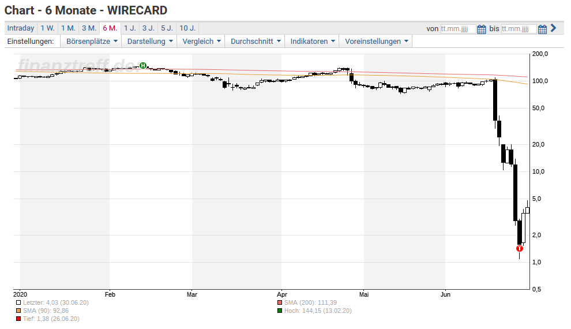Open the Indikatoren dropdown
This screenshot has height=329, width=571.
click(x=313, y=41)
